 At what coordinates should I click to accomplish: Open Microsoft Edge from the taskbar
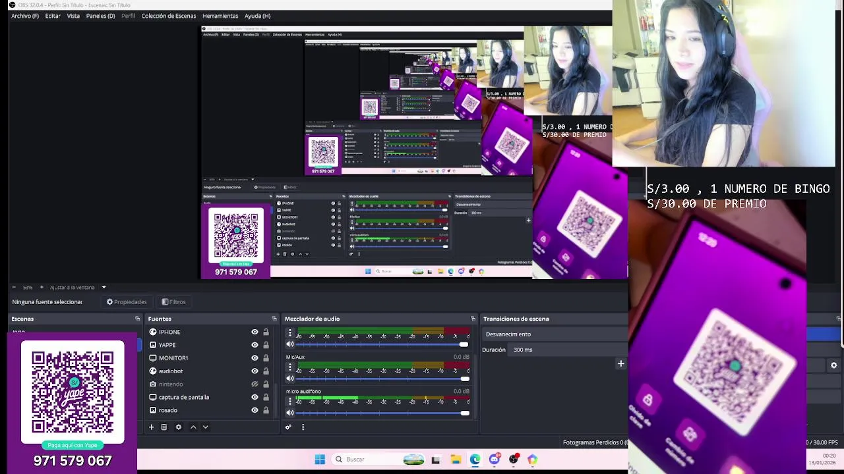475,460
